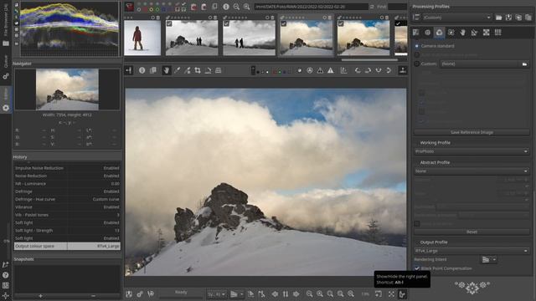The width and height of the screenshot is (536, 301).
Task: Save the current image button
Action: click(129, 293)
